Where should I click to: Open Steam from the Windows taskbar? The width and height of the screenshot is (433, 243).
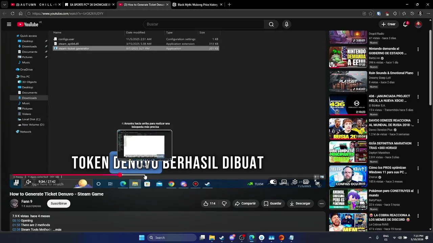click(222, 238)
